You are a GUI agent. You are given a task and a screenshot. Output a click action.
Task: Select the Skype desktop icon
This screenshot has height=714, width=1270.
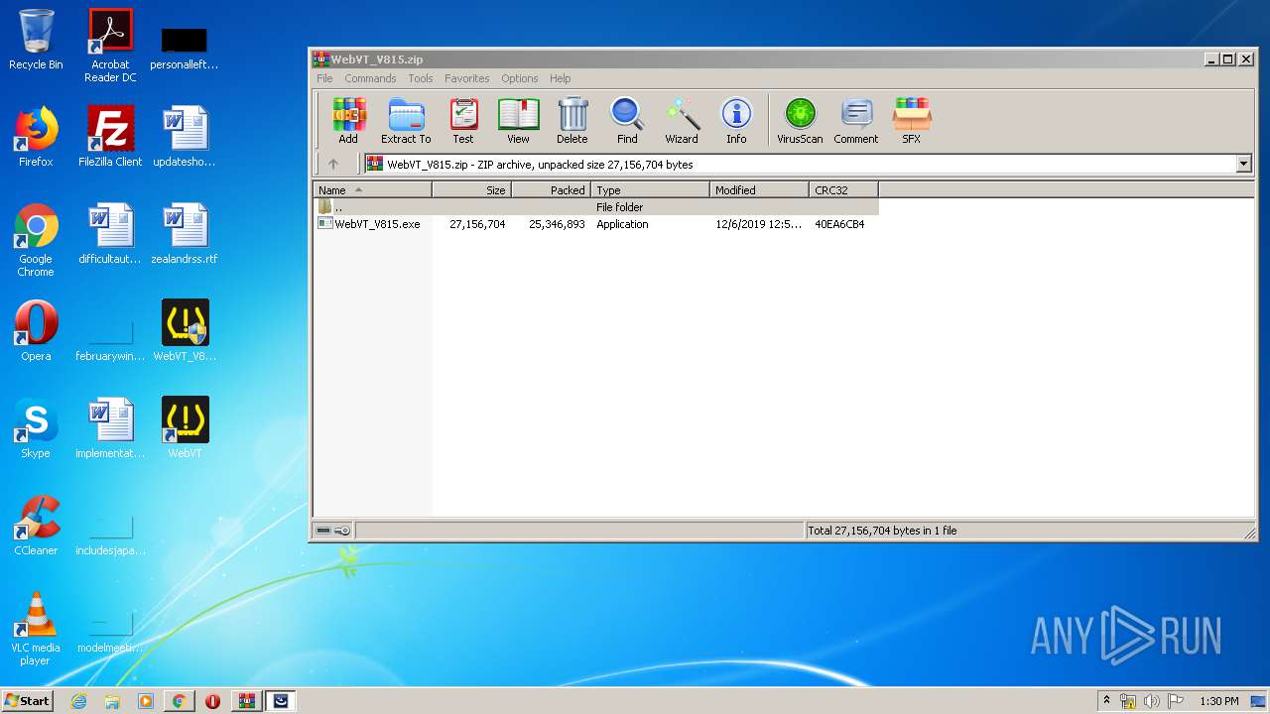click(36, 428)
